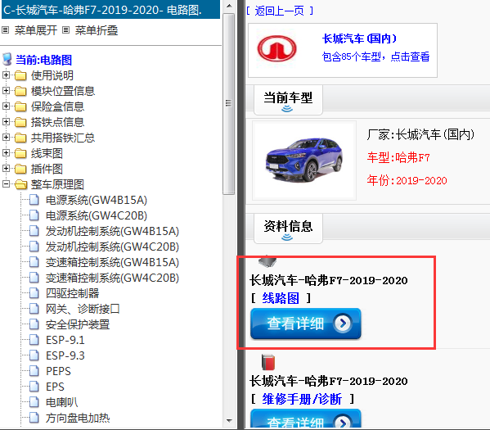The height and width of the screenshot is (430, 490).
Task: Click document icon beside 电喇叭
Action: click(x=34, y=402)
